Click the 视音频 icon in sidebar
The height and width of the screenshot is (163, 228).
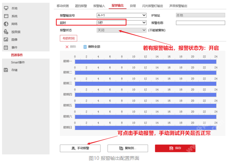pos(6,32)
